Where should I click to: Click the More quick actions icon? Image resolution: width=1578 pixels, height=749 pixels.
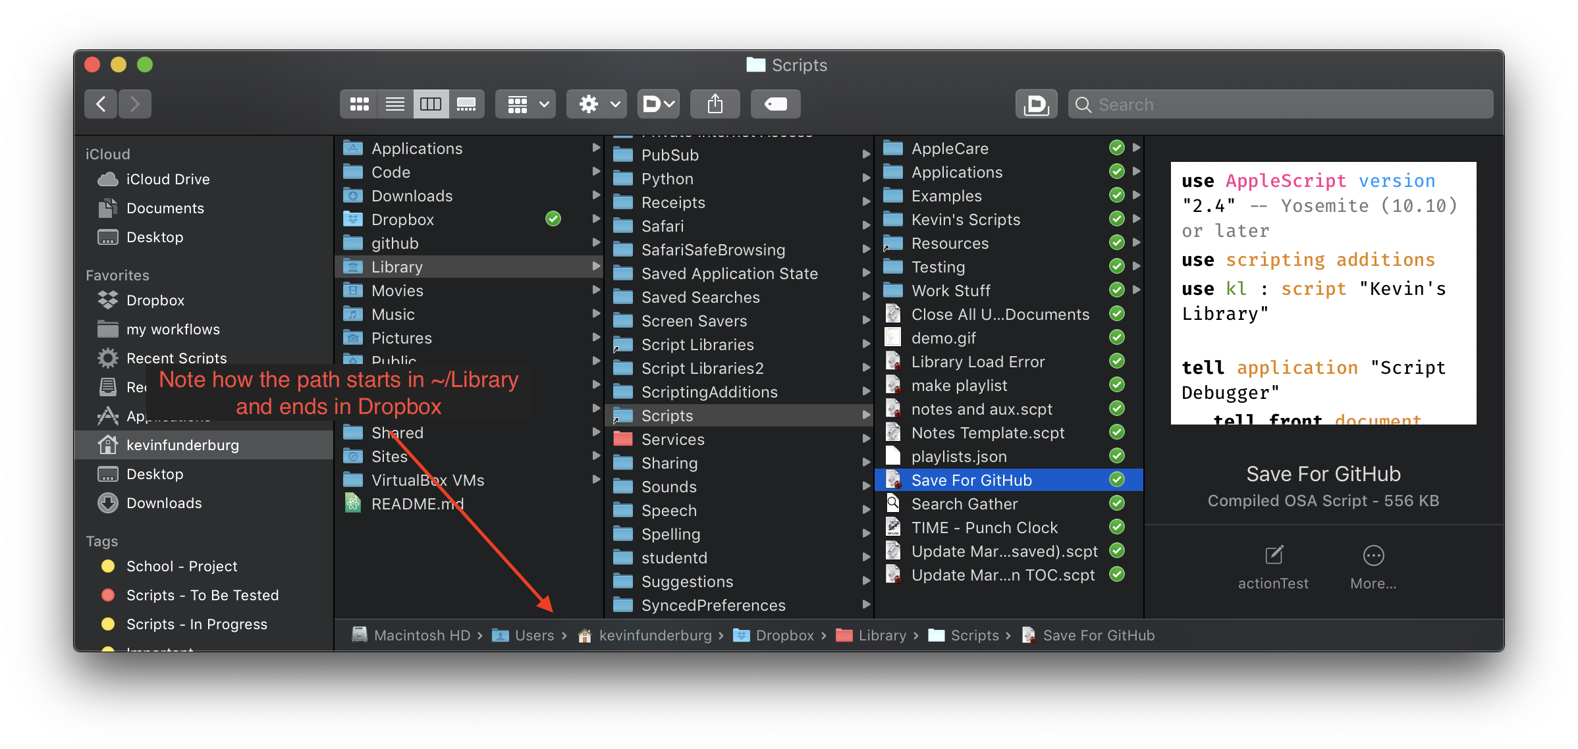(1373, 555)
